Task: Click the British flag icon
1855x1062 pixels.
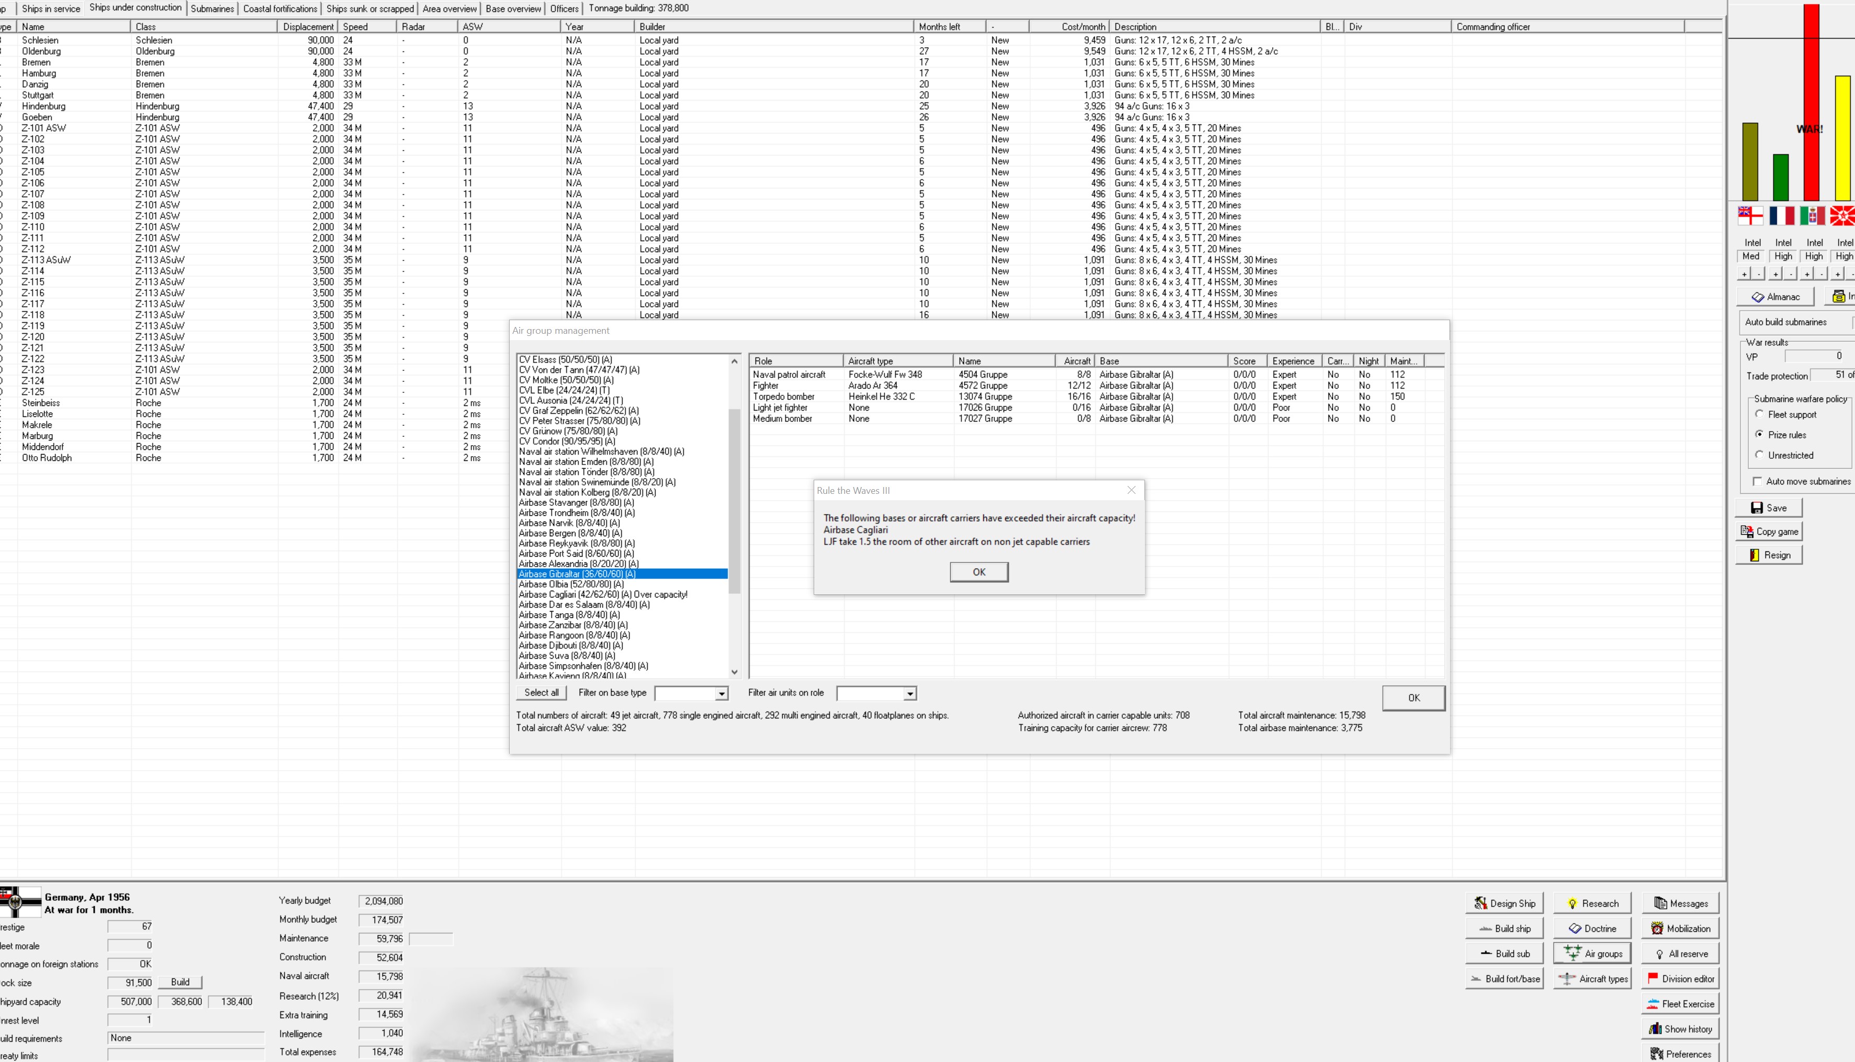Action: (1750, 215)
